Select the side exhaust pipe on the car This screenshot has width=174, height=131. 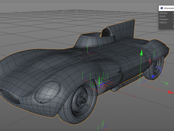[x=130, y=80]
